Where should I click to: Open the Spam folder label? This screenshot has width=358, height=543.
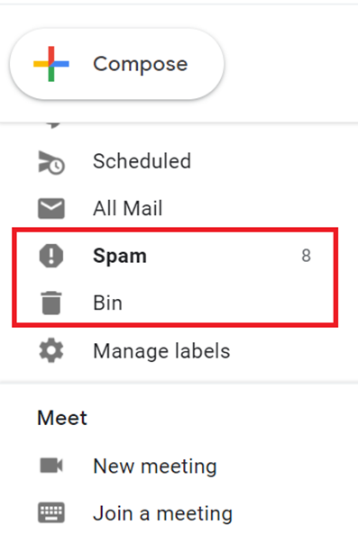click(120, 257)
